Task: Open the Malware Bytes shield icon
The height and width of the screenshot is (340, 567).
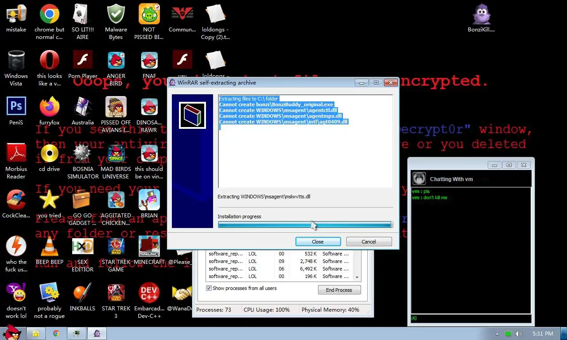Action: point(116,22)
